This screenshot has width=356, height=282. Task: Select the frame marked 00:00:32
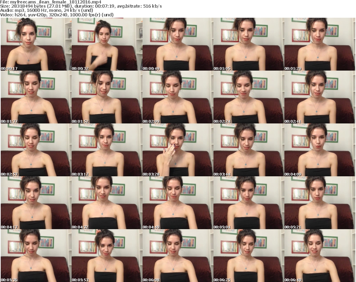tap(107, 44)
